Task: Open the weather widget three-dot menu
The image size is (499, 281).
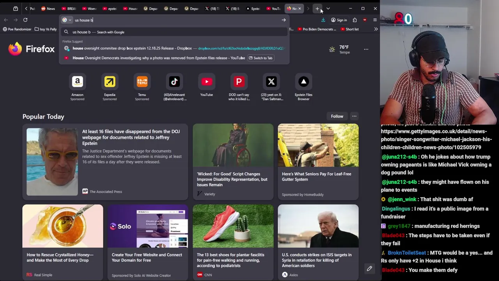Action: 366,49
